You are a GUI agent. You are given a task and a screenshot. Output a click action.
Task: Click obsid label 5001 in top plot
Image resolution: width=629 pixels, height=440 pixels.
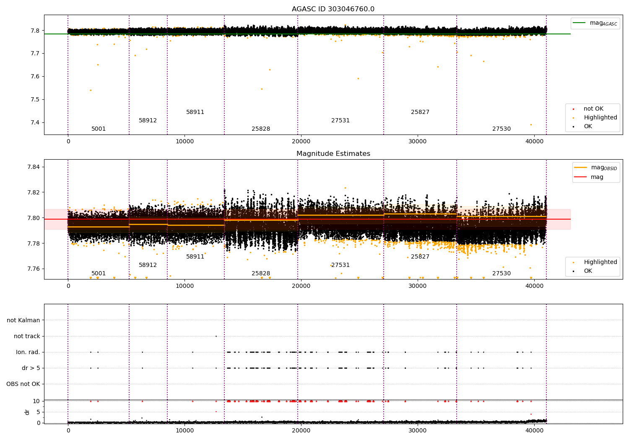[99, 129]
